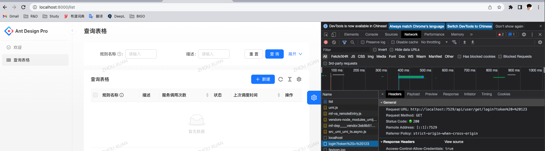Open the network search magnifier icon
Viewport: 545px width, 151px height.
click(352, 42)
